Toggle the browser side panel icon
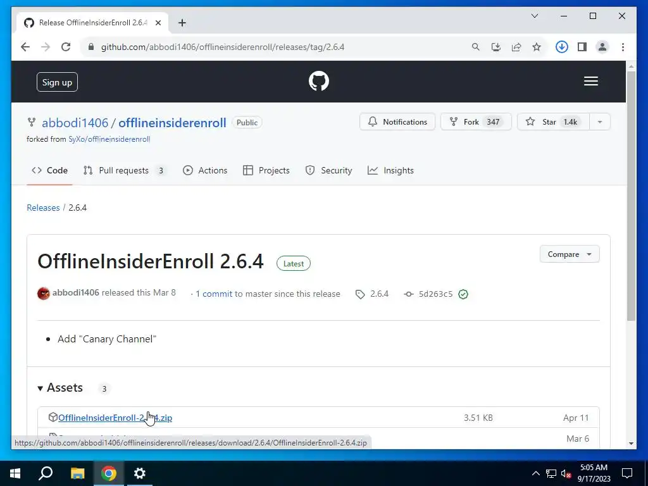648x486 pixels. [x=582, y=47]
